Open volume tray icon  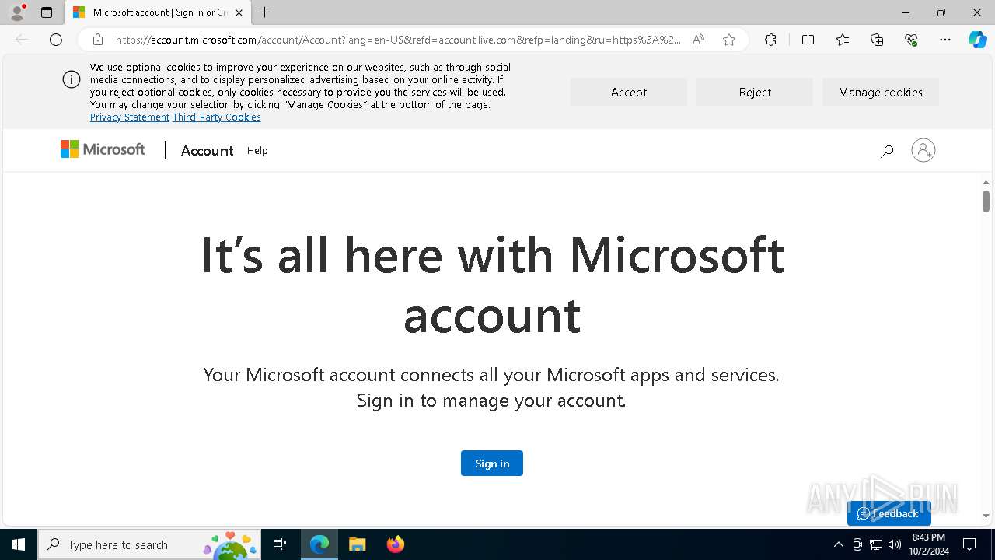pyautogui.click(x=895, y=544)
